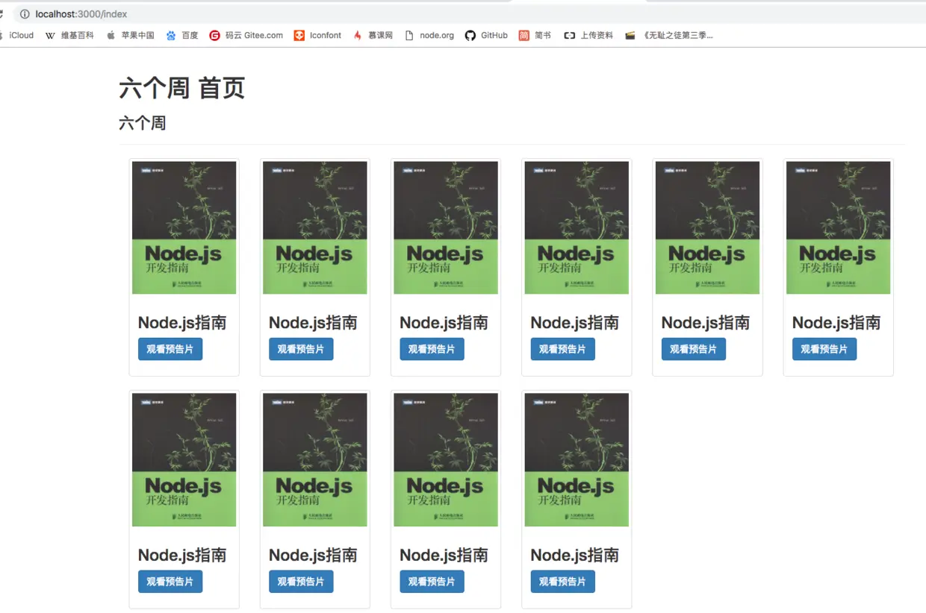
Task: Click 观看预告片 on the fifth card, top row
Action: coord(694,349)
